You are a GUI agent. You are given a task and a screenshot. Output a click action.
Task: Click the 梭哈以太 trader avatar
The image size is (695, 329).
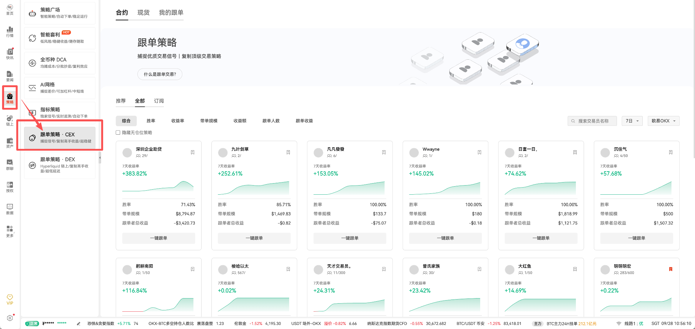[223, 269]
